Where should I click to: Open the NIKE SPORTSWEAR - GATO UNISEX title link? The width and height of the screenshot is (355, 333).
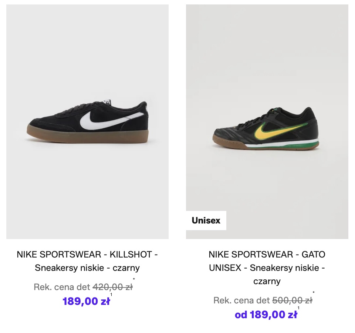tap(267, 255)
